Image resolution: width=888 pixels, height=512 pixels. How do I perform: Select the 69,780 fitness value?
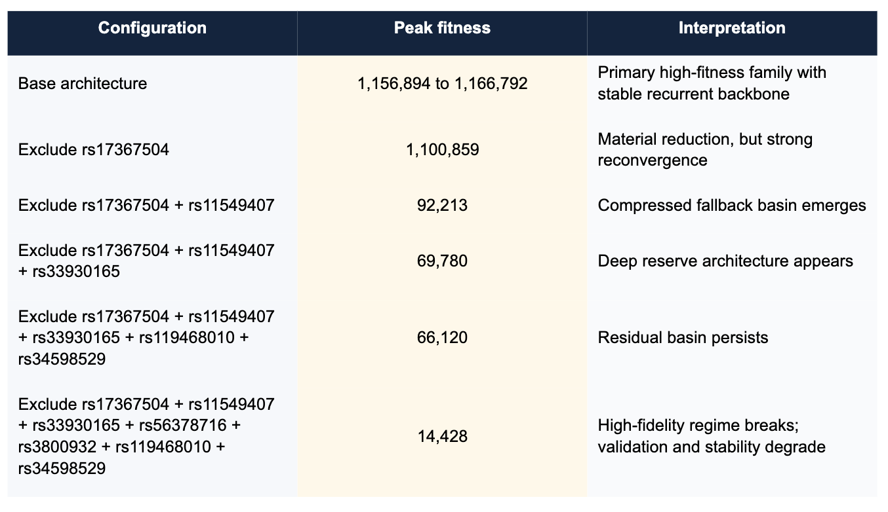442,261
